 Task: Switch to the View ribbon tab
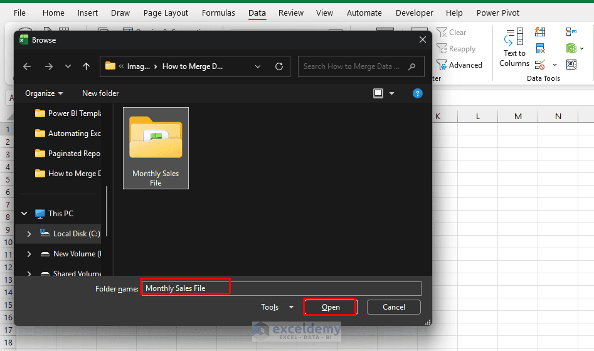click(x=325, y=13)
